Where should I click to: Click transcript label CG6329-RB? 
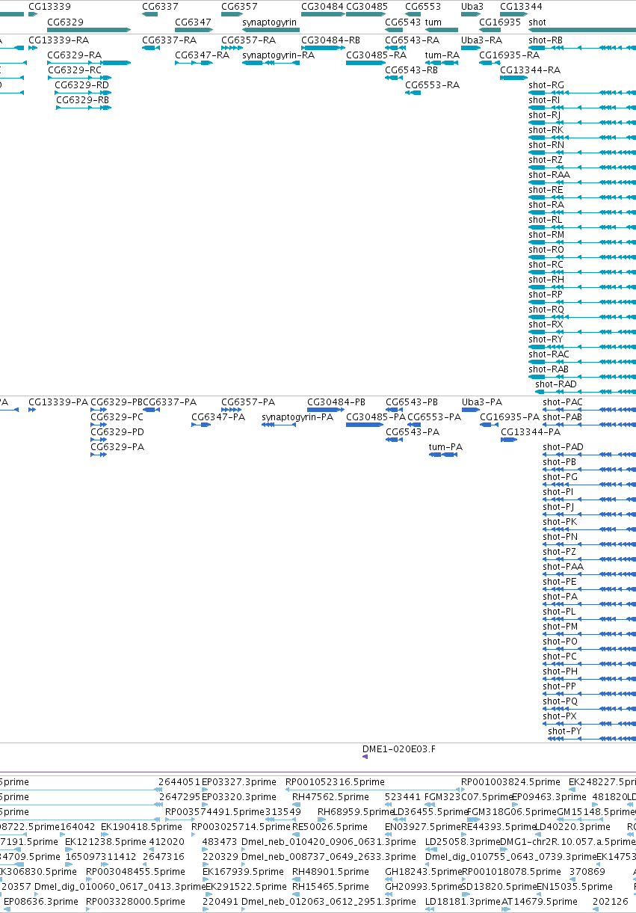pos(83,99)
